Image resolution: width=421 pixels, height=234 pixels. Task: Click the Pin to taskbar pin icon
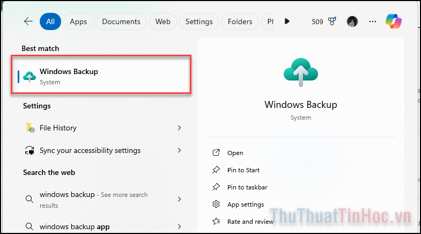point(216,187)
